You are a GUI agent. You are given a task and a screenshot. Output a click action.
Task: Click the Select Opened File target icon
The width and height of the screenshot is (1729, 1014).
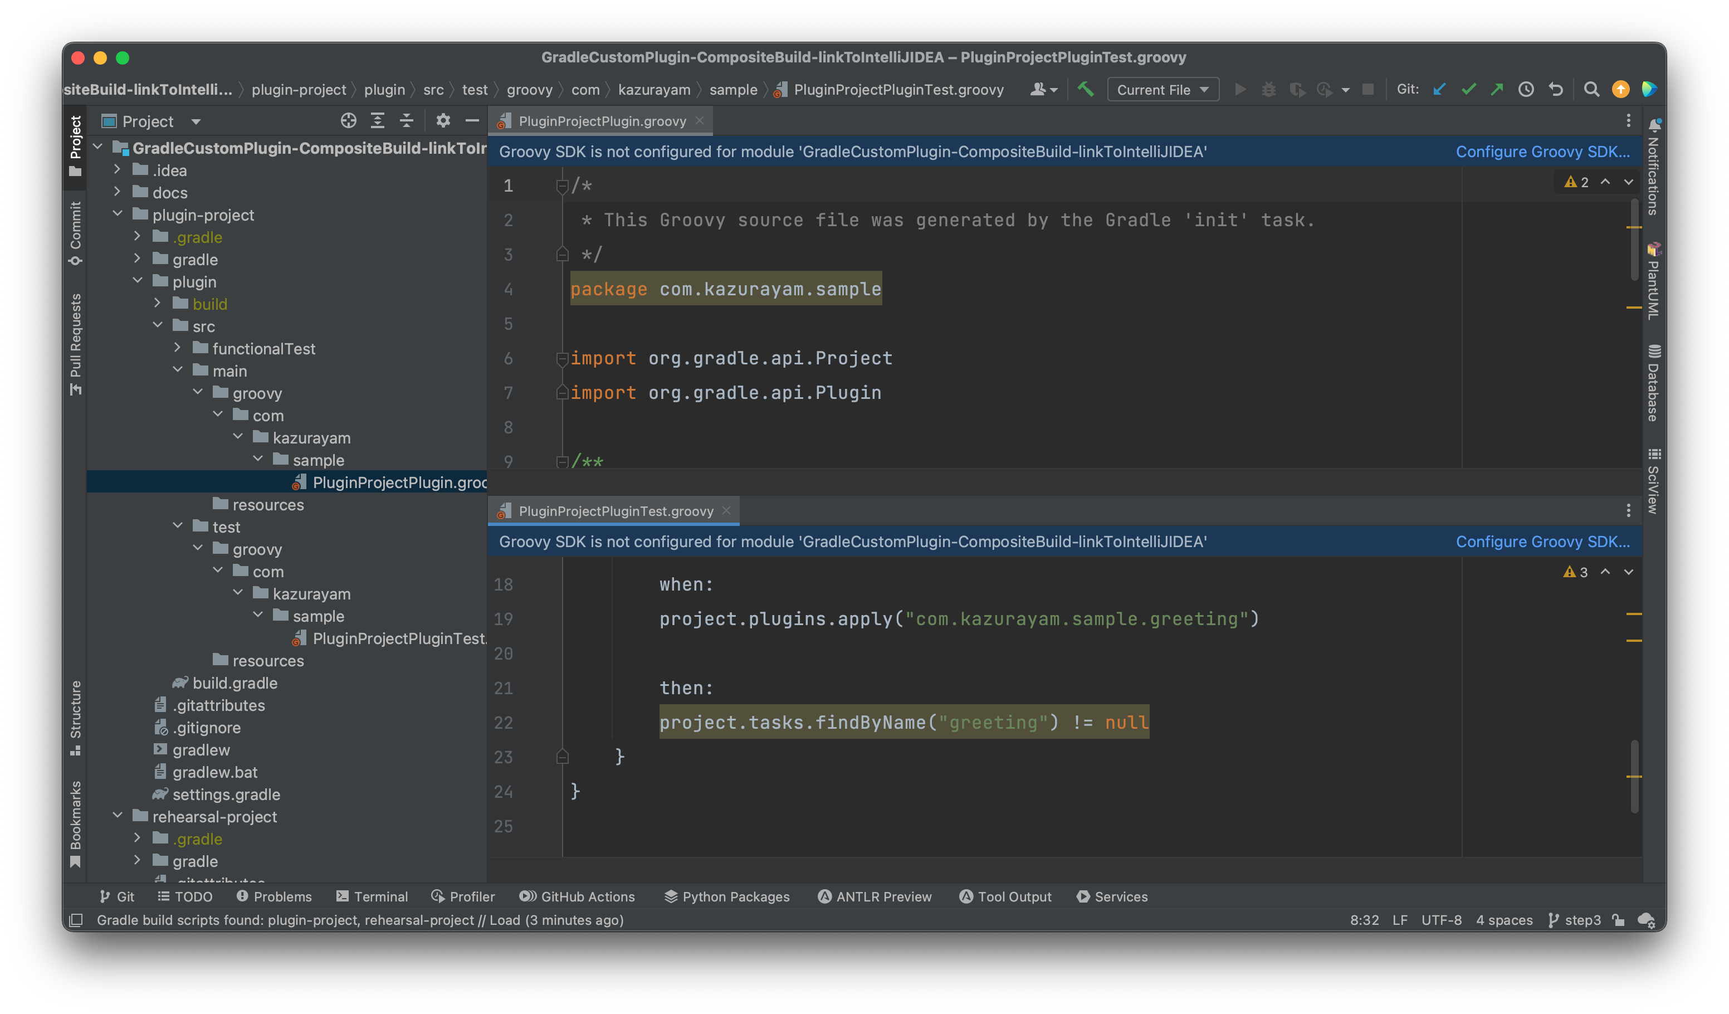click(x=349, y=121)
